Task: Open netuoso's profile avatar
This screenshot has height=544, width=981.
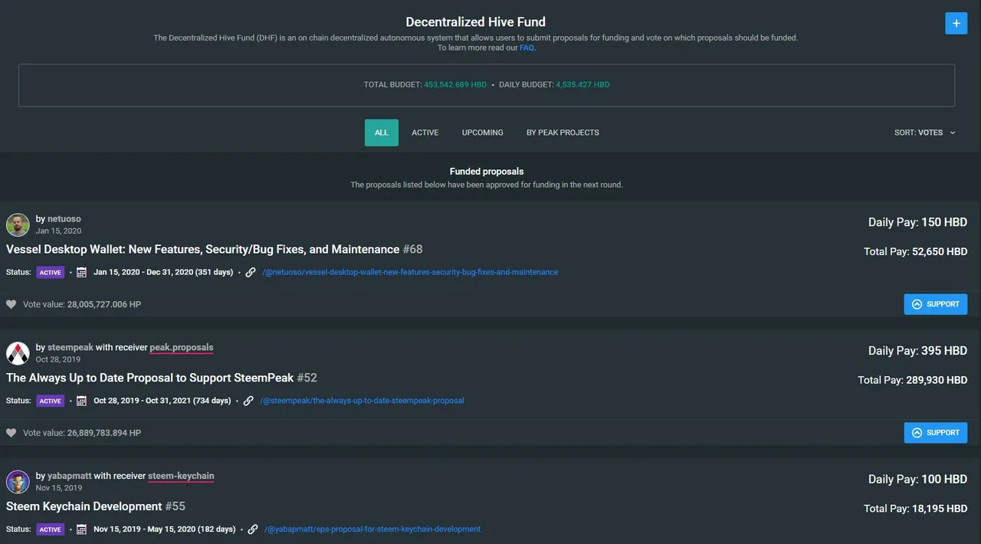Action: [18, 224]
